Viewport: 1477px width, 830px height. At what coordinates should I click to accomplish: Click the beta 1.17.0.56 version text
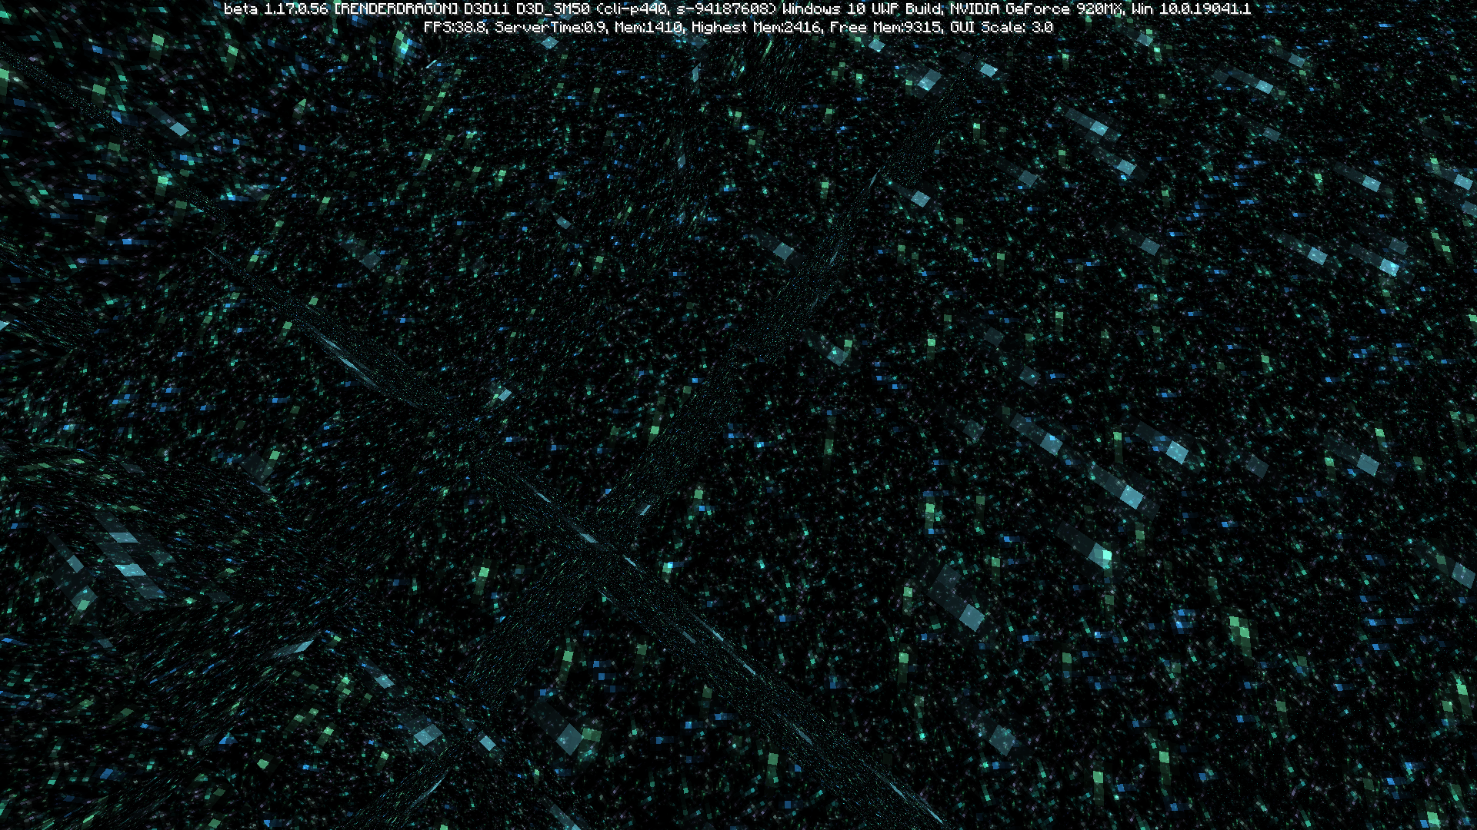pyautogui.click(x=277, y=9)
